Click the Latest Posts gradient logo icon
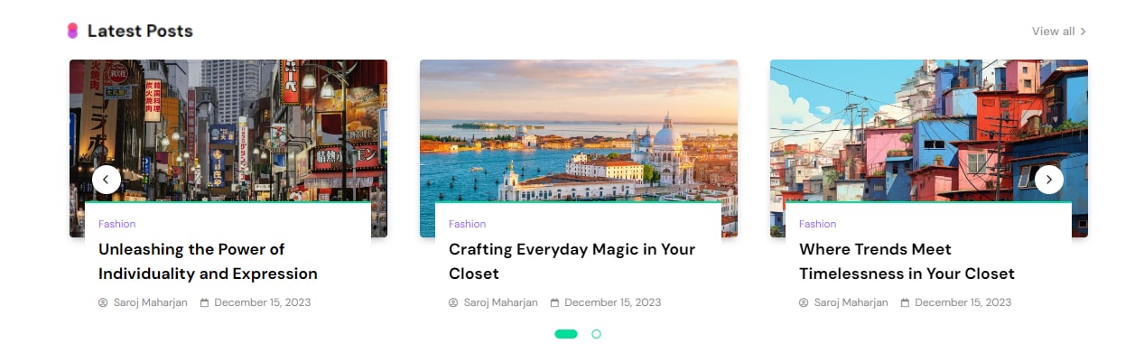 [72, 31]
